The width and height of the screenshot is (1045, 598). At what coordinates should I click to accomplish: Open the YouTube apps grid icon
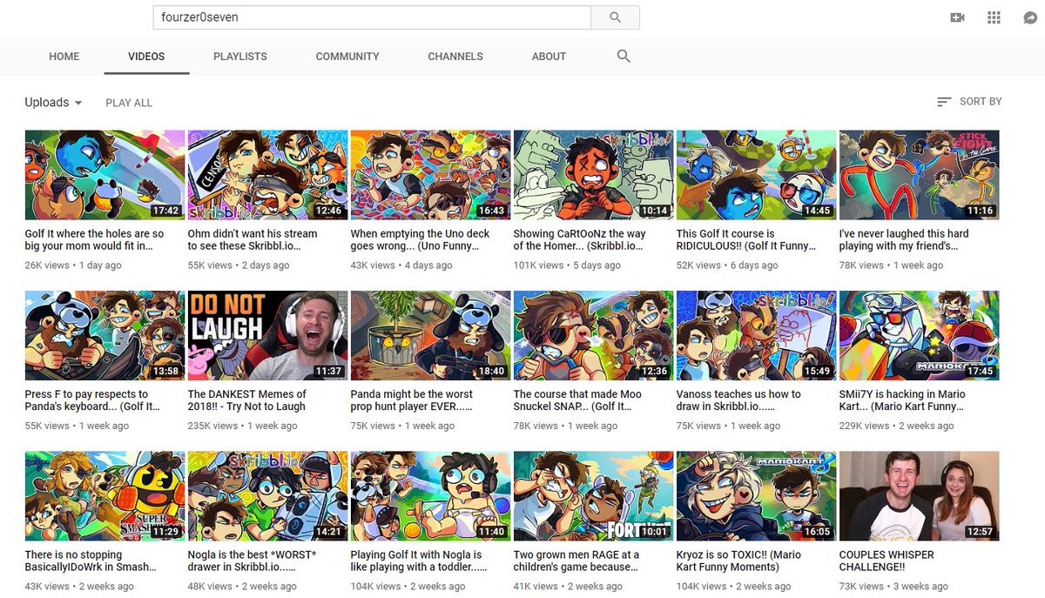(x=994, y=17)
